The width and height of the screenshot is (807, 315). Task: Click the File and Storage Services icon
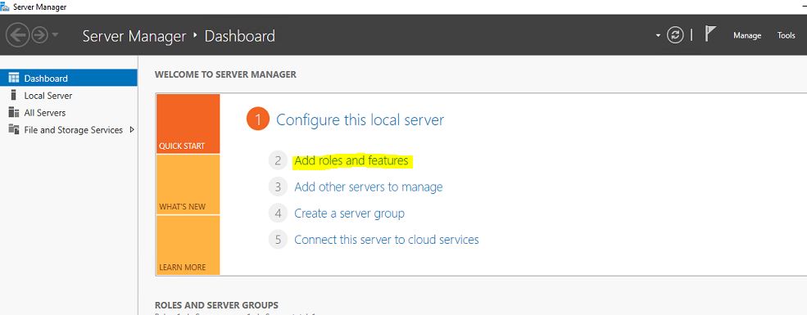click(x=14, y=129)
